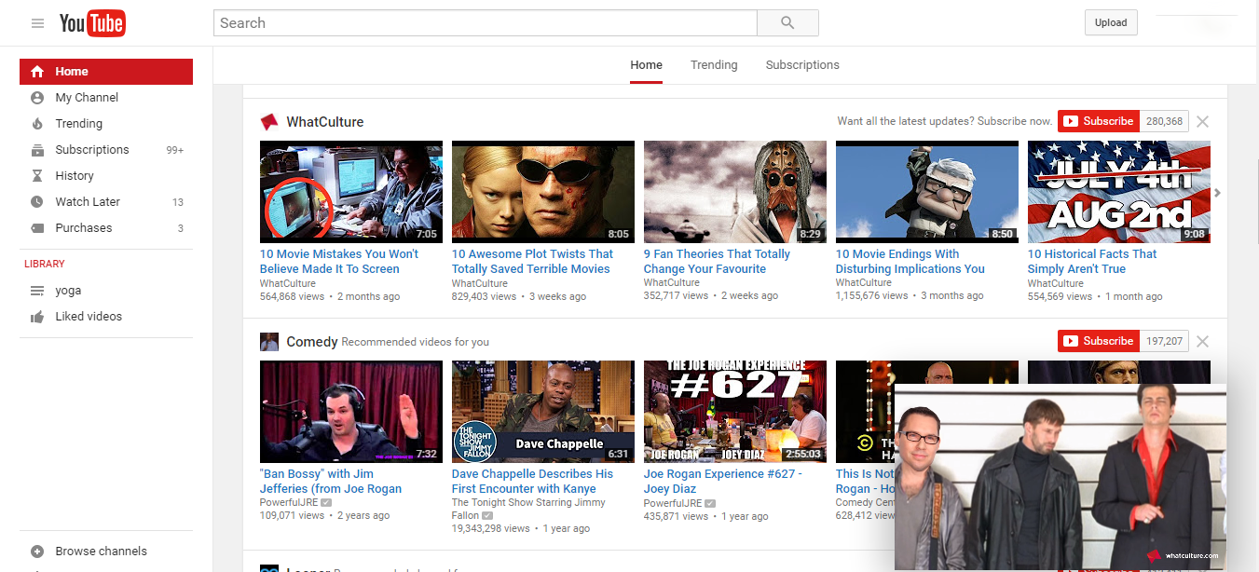Open the hamburger guide menu icon
1259x572 pixels.
tap(37, 23)
